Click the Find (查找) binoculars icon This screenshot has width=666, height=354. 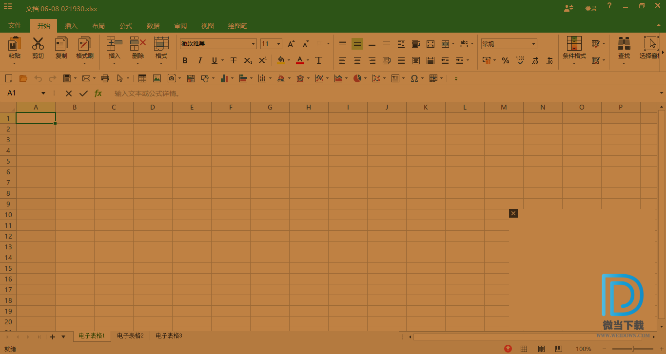624,44
